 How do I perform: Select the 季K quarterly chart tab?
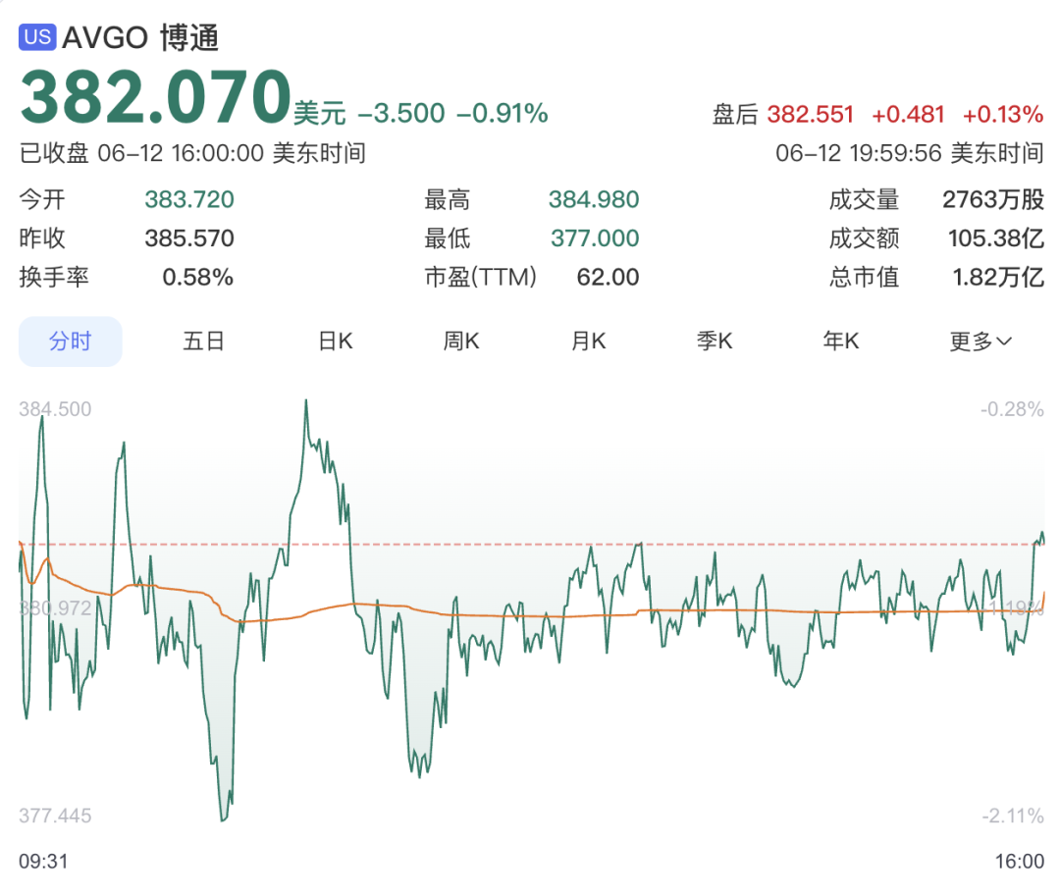(715, 342)
